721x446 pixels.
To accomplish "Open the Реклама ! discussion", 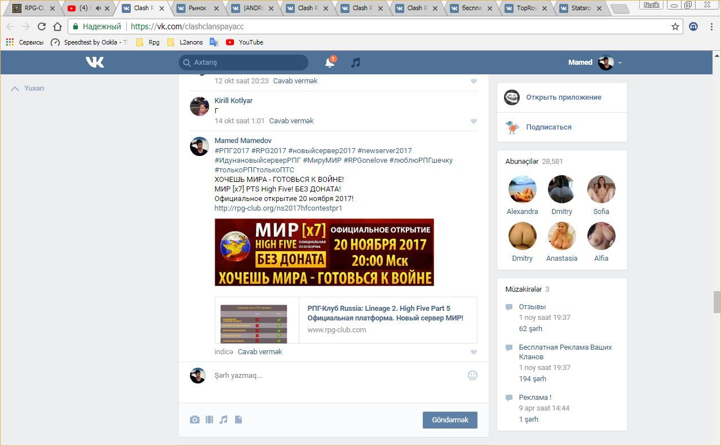I will click(x=535, y=398).
